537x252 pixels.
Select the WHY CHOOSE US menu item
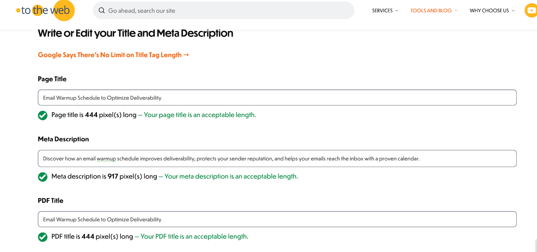click(x=489, y=11)
